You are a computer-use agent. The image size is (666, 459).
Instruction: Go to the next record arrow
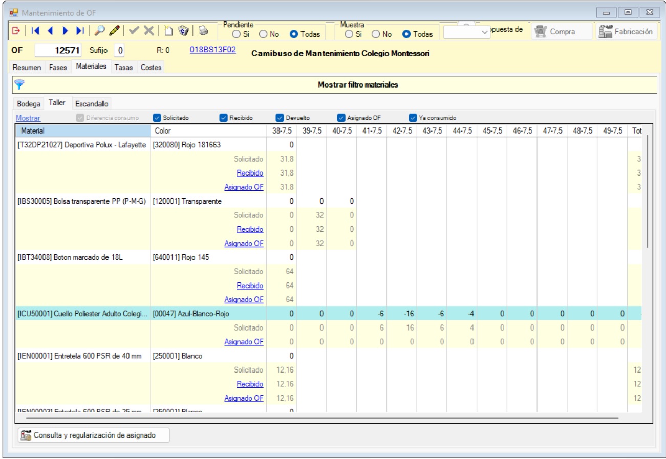point(65,31)
